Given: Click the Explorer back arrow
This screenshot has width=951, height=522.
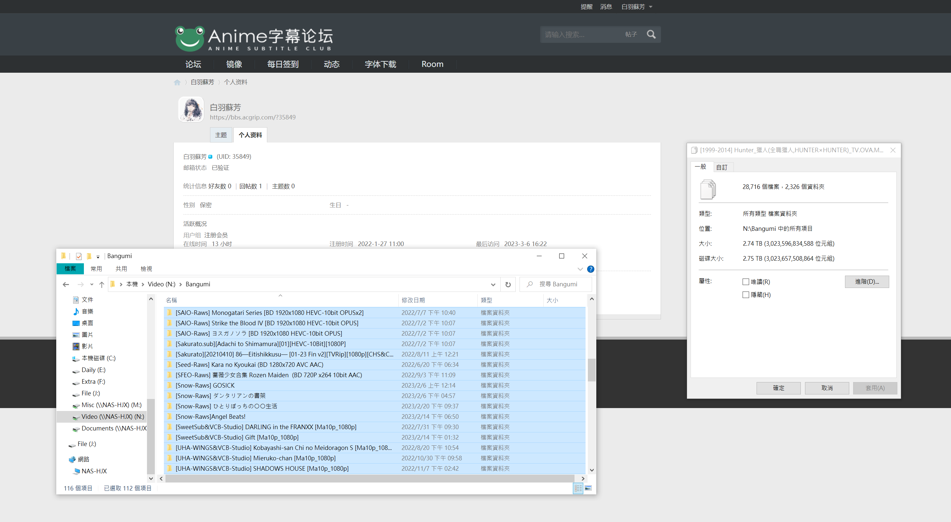Looking at the screenshot, I should (x=66, y=284).
